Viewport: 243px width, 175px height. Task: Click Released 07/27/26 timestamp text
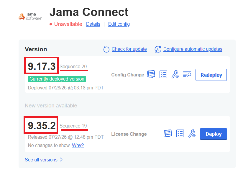point(66,137)
